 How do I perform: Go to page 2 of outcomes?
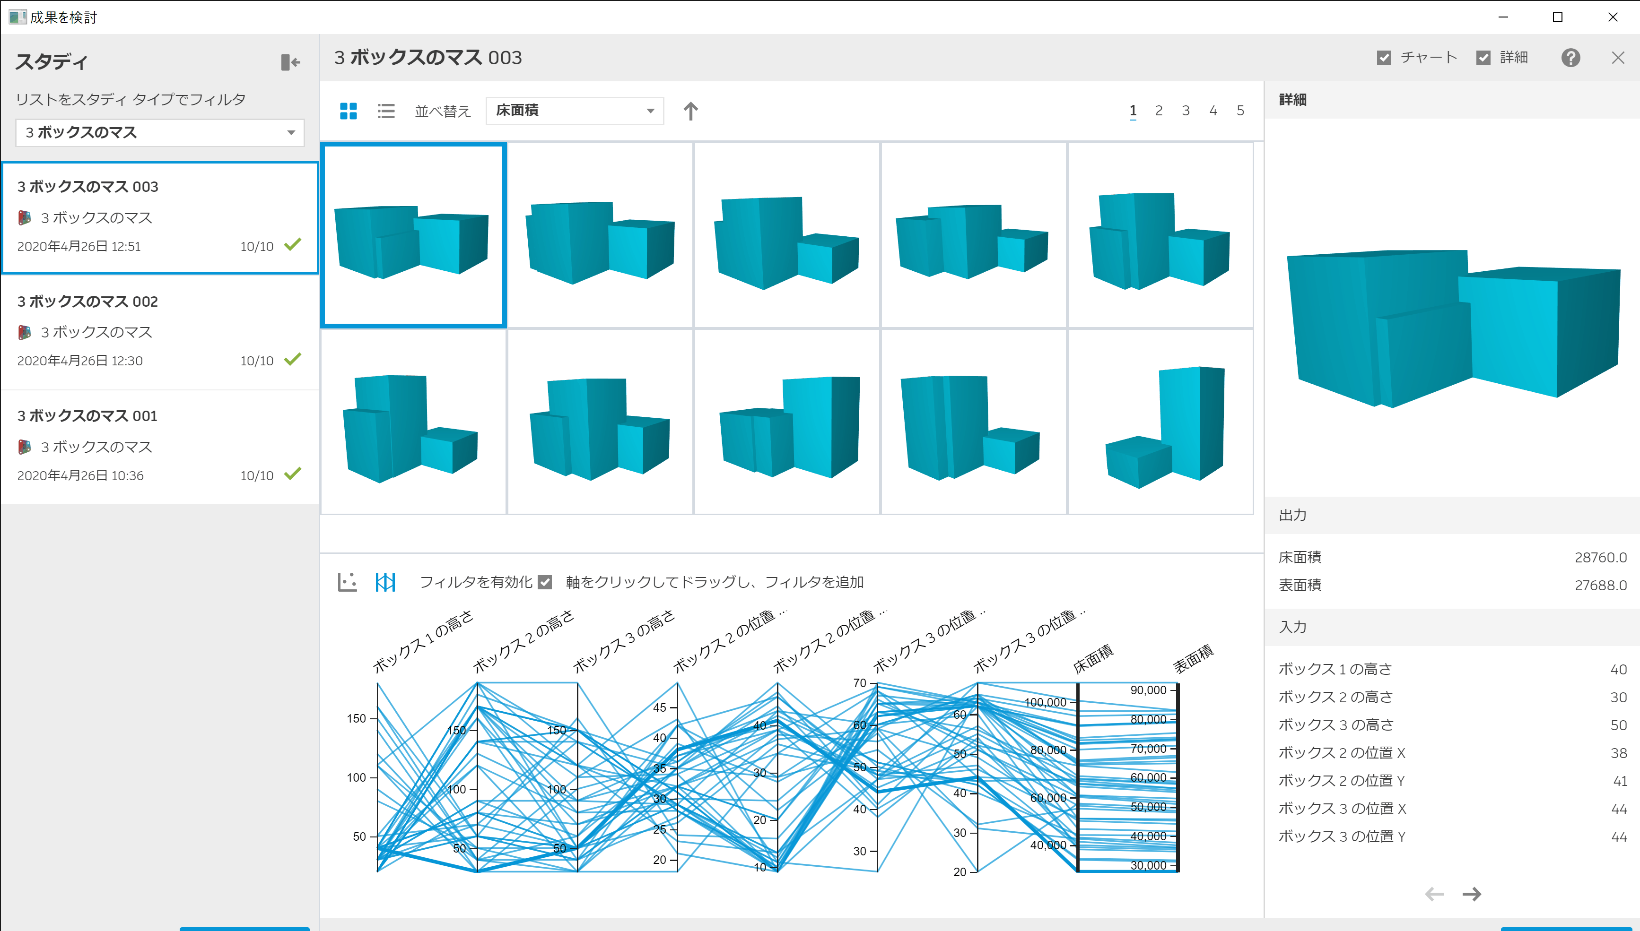click(1159, 110)
